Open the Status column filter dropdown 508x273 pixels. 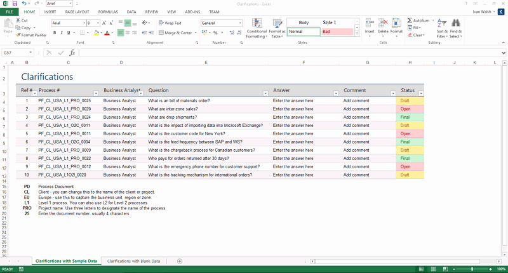click(x=421, y=93)
